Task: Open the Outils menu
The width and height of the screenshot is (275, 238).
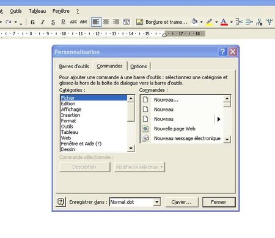Action: [x=16, y=11]
